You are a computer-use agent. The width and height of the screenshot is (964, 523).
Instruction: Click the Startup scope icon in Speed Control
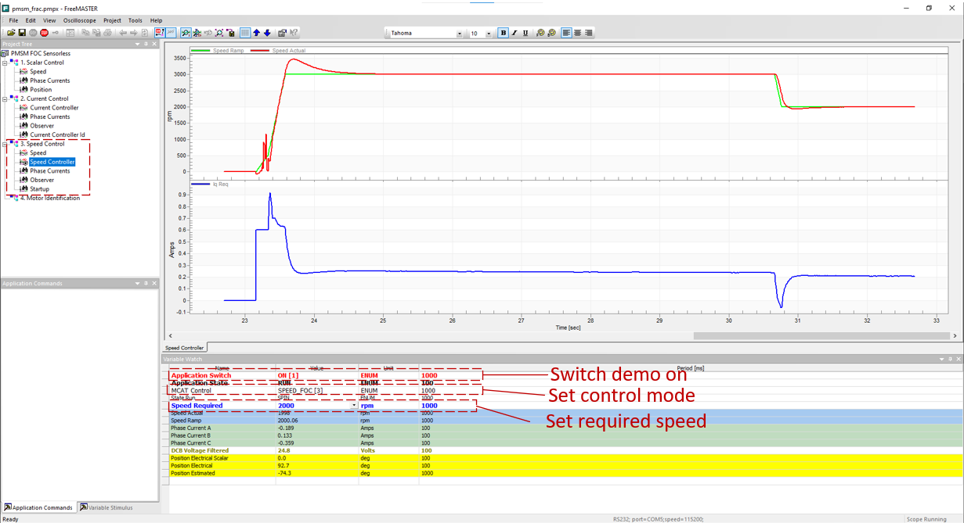(23, 189)
